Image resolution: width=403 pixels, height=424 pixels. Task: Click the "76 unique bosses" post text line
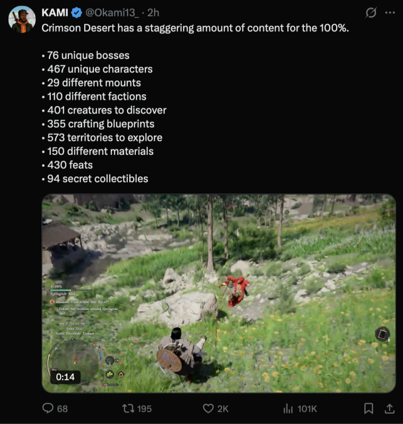85,55
